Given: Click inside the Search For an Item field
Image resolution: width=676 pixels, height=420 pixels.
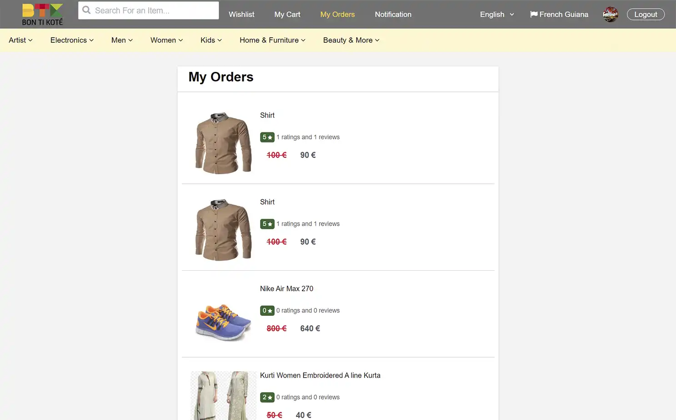Looking at the screenshot, I should coord(150,10).
